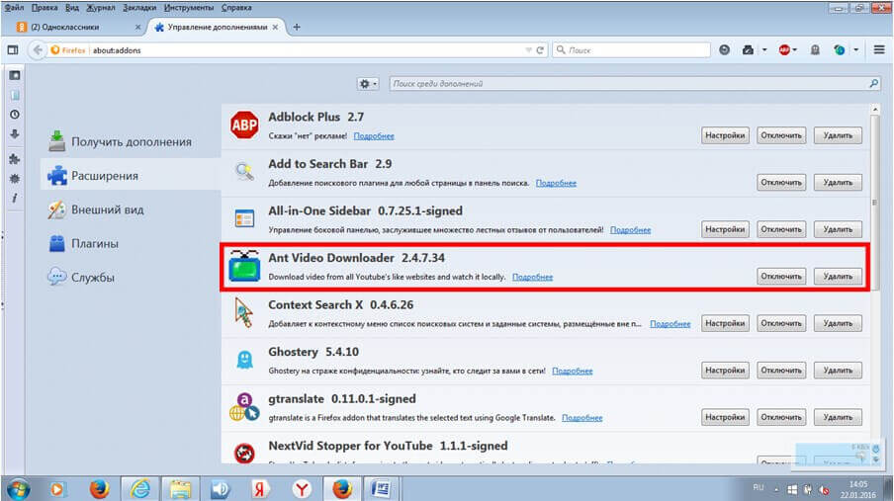Open the downloads arrow icon in sidebar

click(14, 135)
